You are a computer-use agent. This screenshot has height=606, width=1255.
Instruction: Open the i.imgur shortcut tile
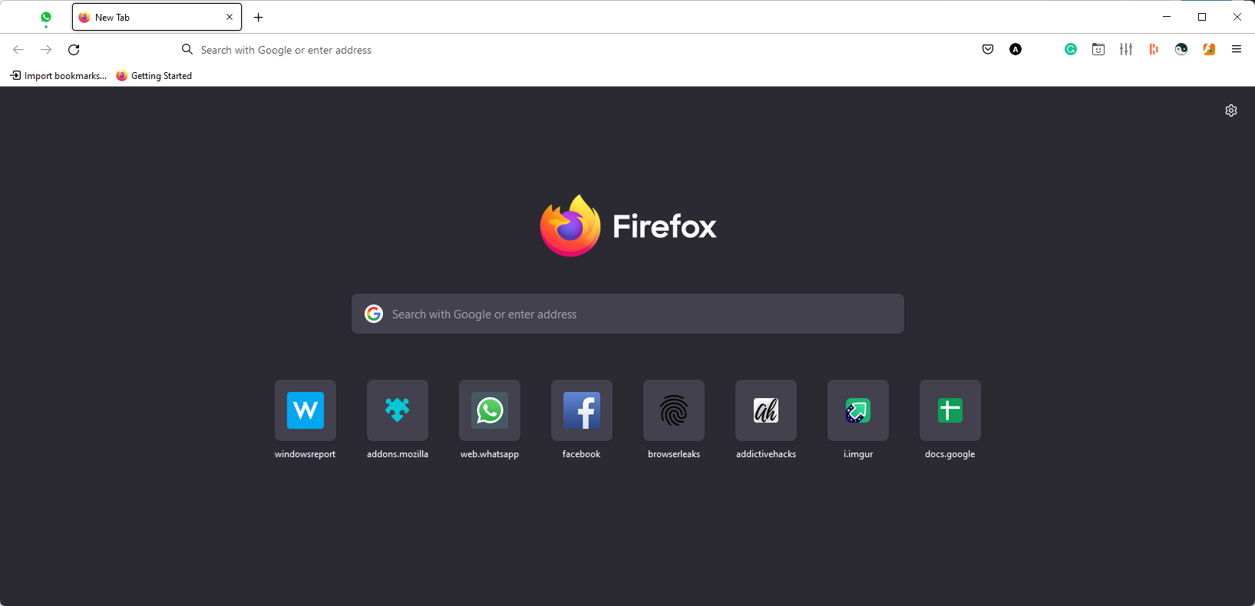coord(858,410)
